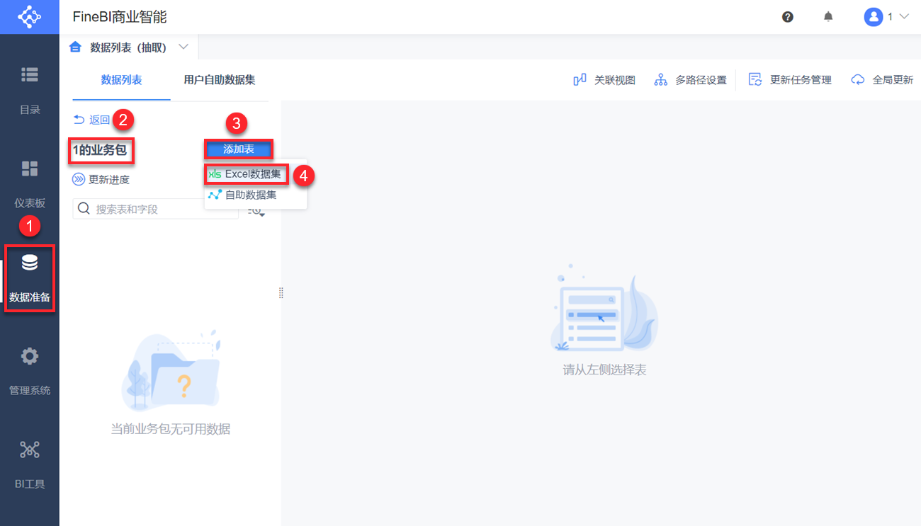Click the 更新进度 update progress button
The image size is (921, 526).
point(101,180)
